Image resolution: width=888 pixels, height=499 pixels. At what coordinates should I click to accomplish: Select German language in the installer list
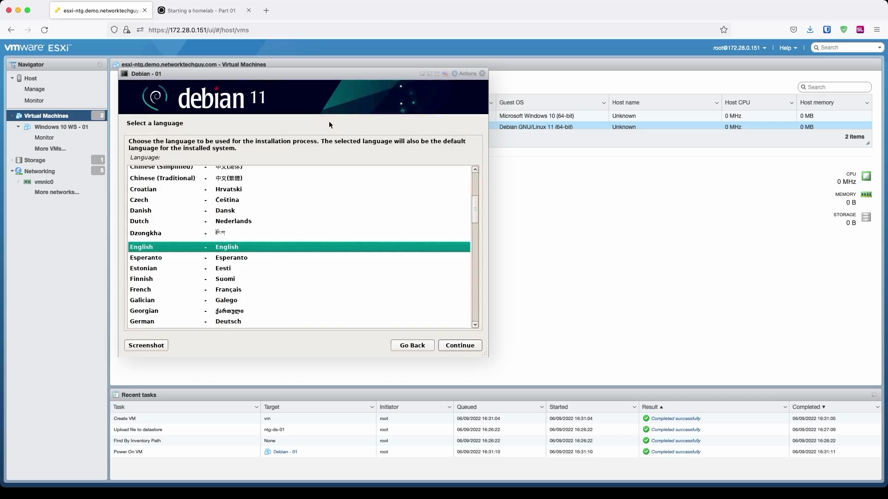click(299, 322)
